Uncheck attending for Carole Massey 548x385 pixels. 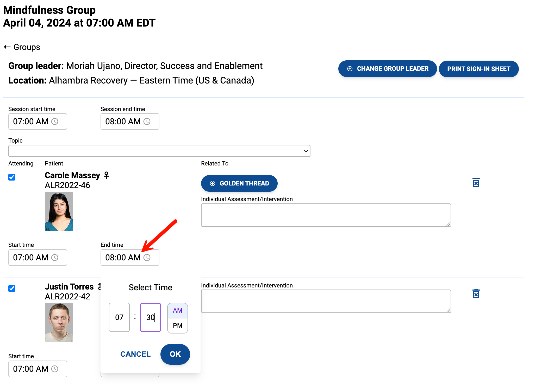click(x=12, y=177)
